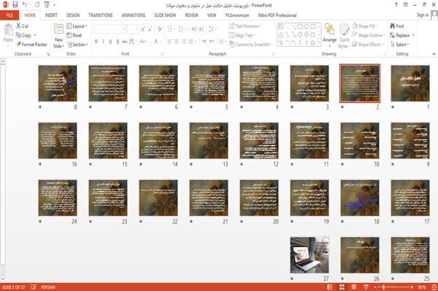Open Nitro PDF Professional tab

click(277, 15)
